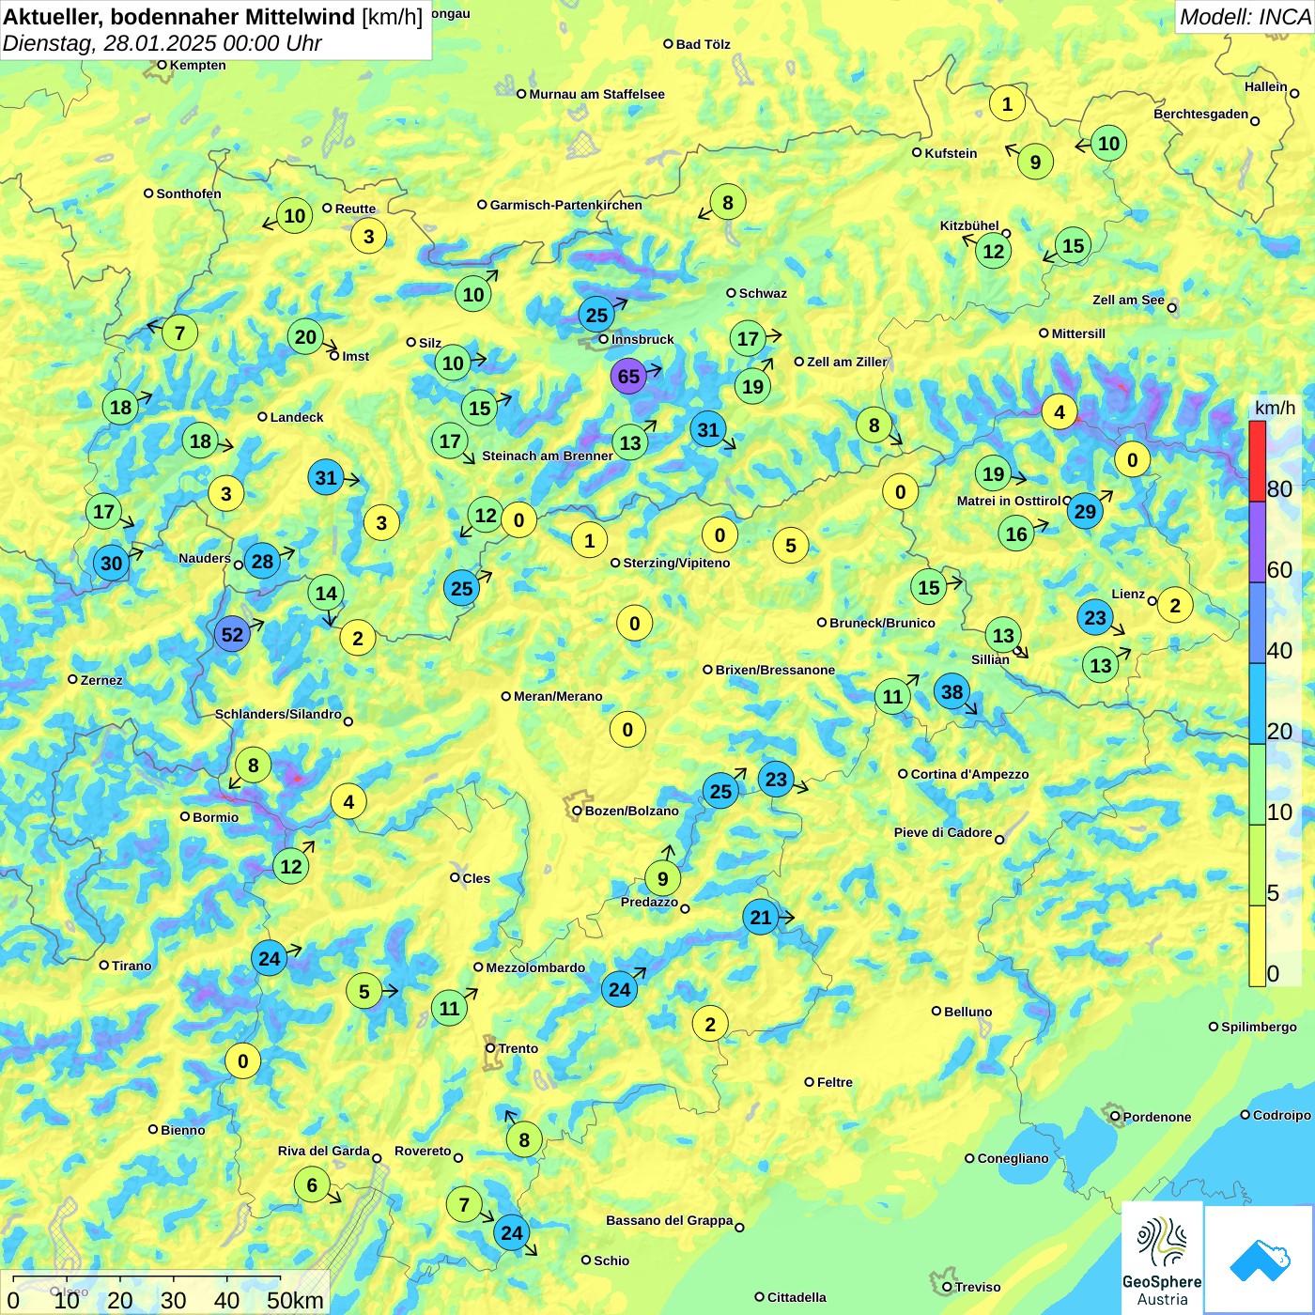Select the 29 km/h station by Matrei in Osttirol

coord(1085,511)
